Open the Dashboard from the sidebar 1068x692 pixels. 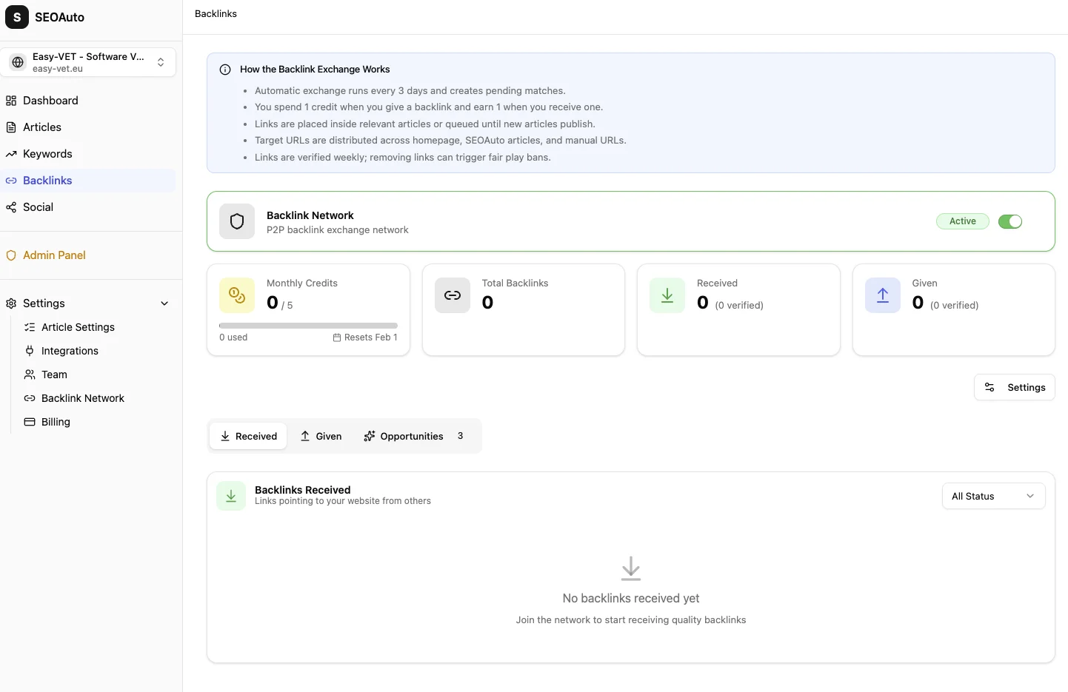coord(50,100)
